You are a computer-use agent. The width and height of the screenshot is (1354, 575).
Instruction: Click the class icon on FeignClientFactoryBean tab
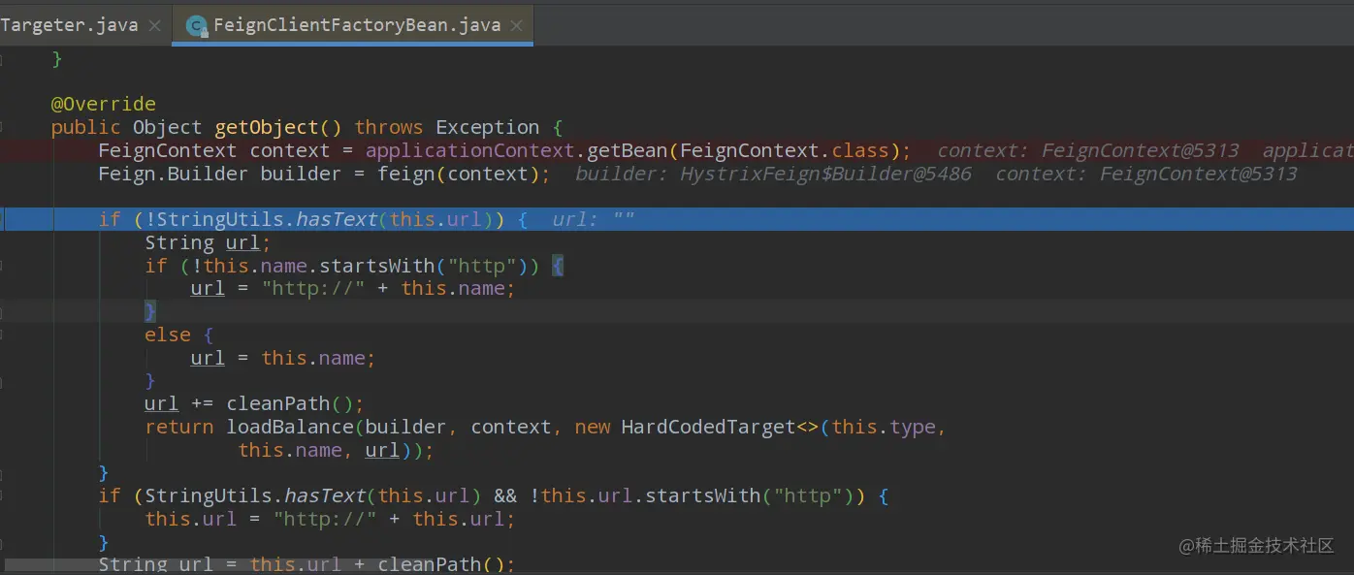(x=197, y=26)
